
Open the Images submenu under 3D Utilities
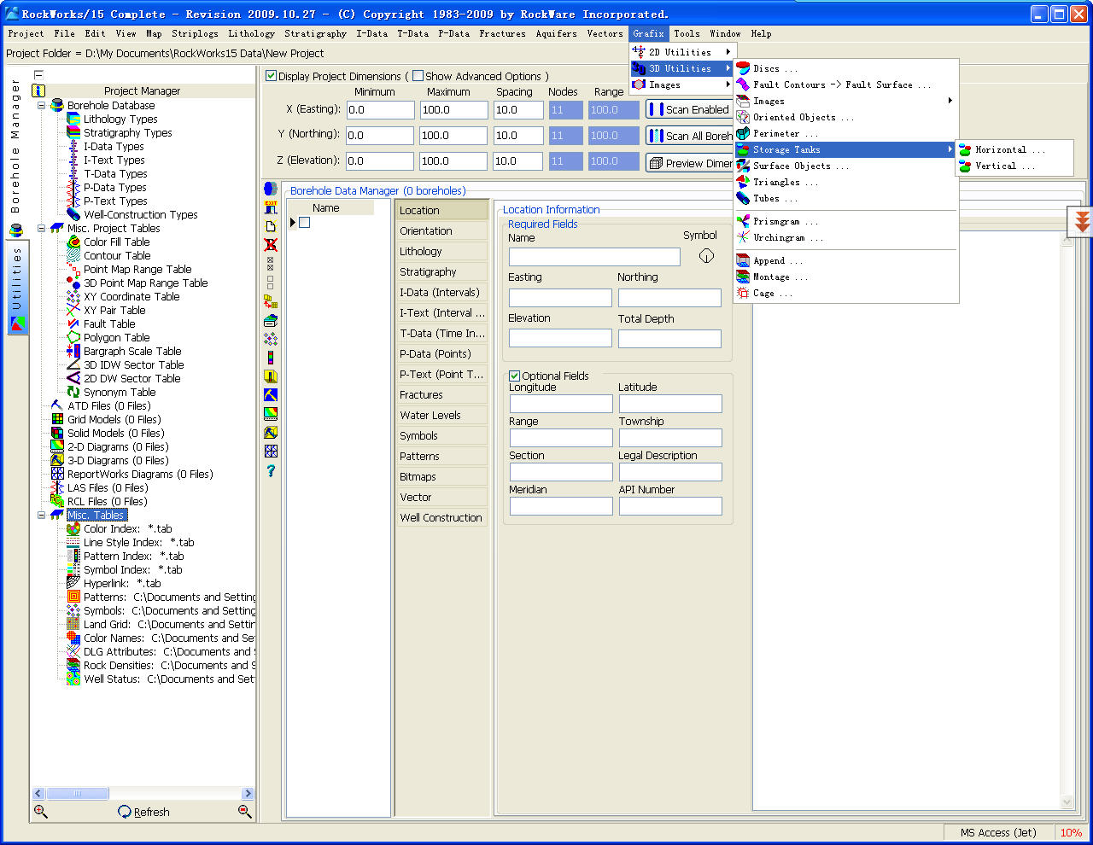(x=846, y=101)
